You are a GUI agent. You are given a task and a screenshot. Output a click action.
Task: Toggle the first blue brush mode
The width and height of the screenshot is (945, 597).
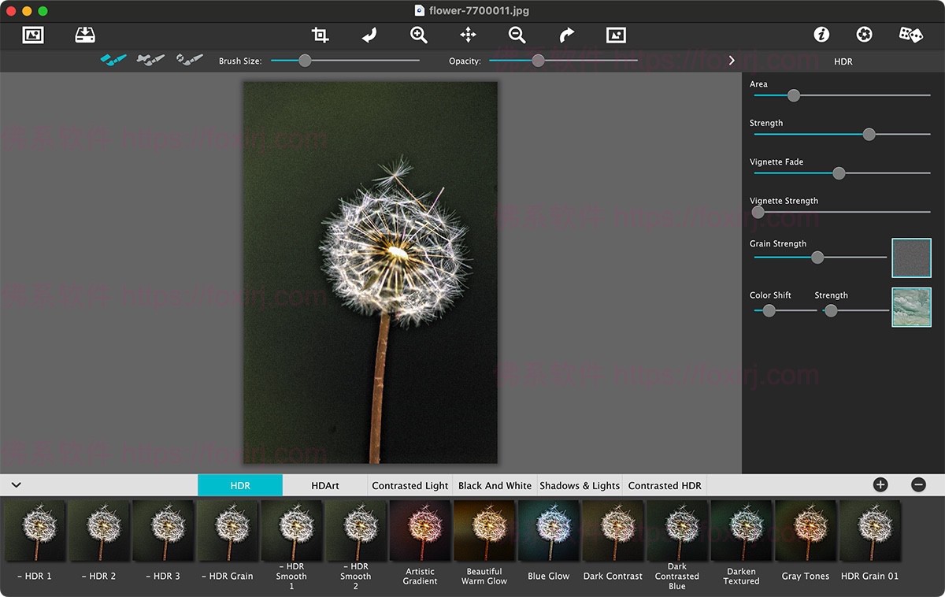pos(113,60)
